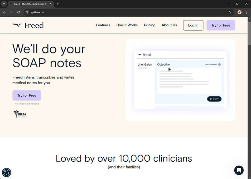Open a new browser tab

pyautogui.click(x=58, y=4)
